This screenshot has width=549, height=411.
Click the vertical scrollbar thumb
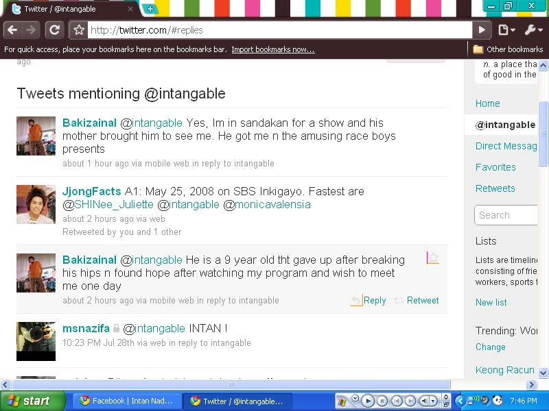(x=543, y=134)
